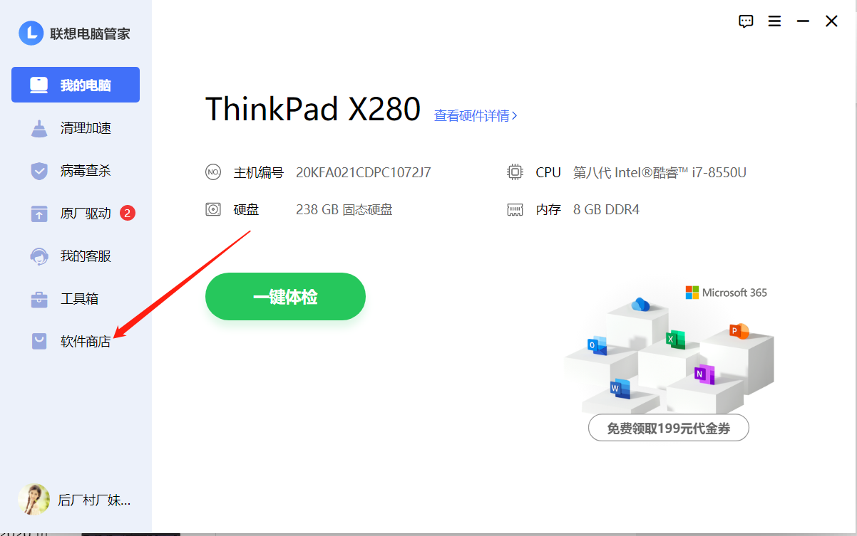Image resolution: width=857 pixels, height=536 pixels.
Task: Click the Excel icon in promo
Action: pyautogui.click(x=675, y=340)
